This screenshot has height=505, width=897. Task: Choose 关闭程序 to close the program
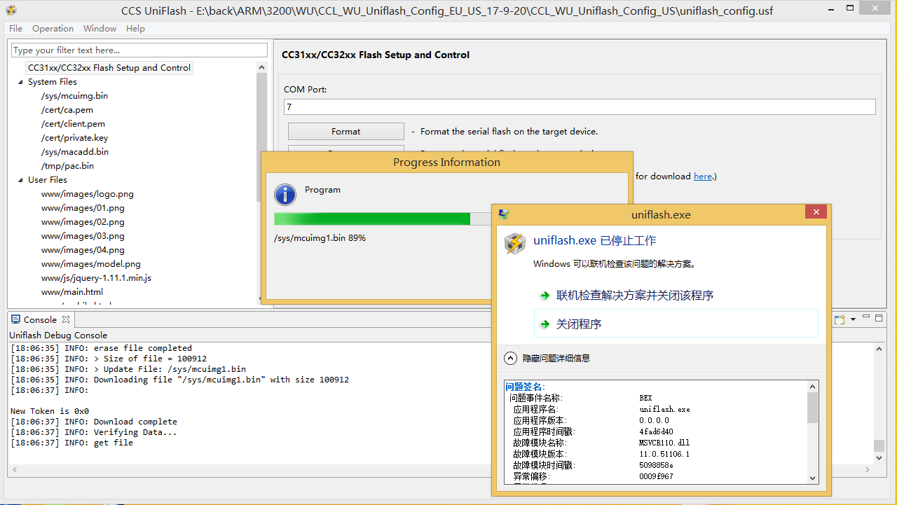pos(676,324)
